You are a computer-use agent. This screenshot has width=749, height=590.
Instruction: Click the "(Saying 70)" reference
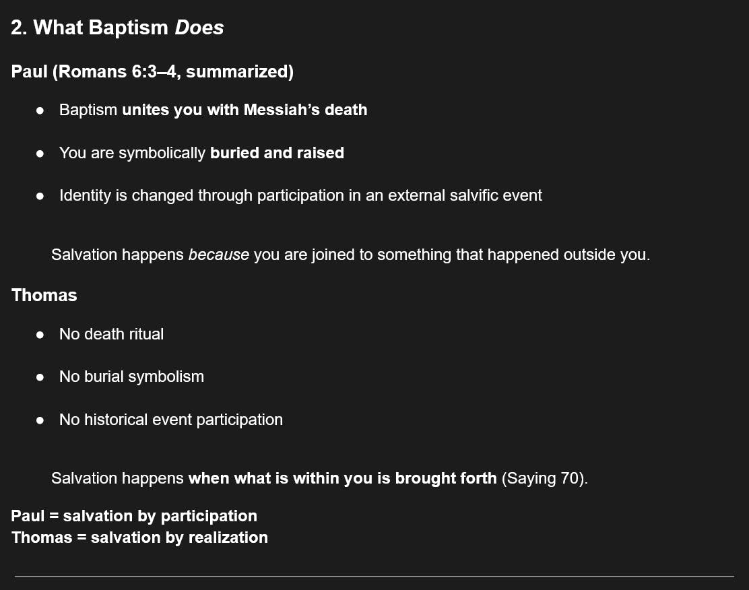coord(544,478)
